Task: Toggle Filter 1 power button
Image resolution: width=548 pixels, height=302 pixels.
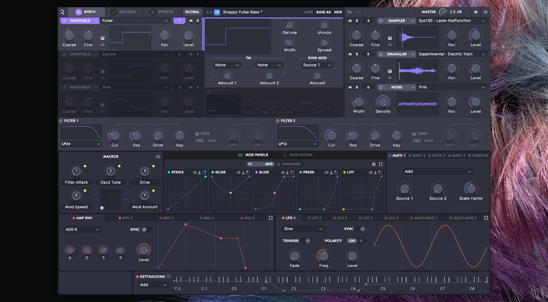Action: [x=61, y=121]
